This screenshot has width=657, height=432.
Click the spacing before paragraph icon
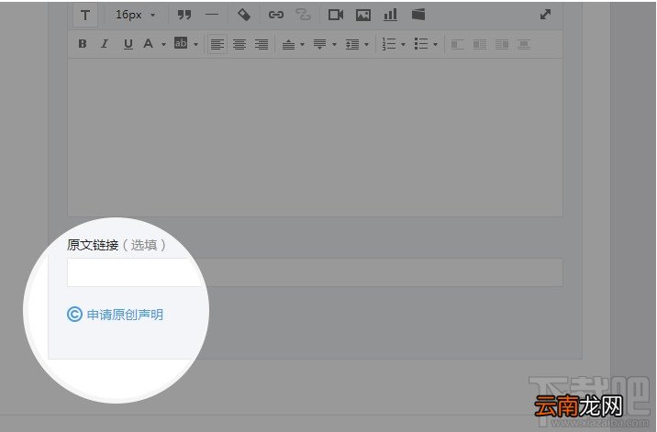pyautogui.click(x=288, y=44)
